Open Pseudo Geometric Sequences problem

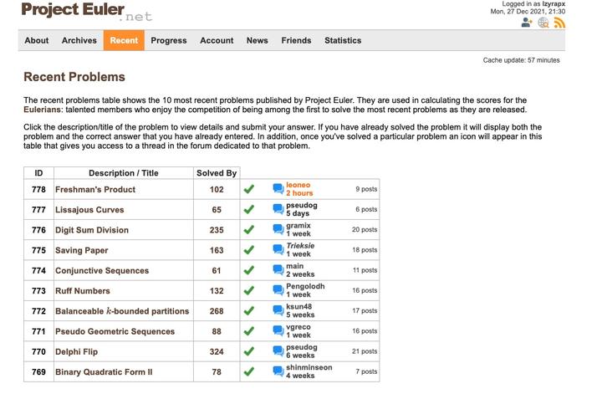pyautogui.click(x=115, y=332)
